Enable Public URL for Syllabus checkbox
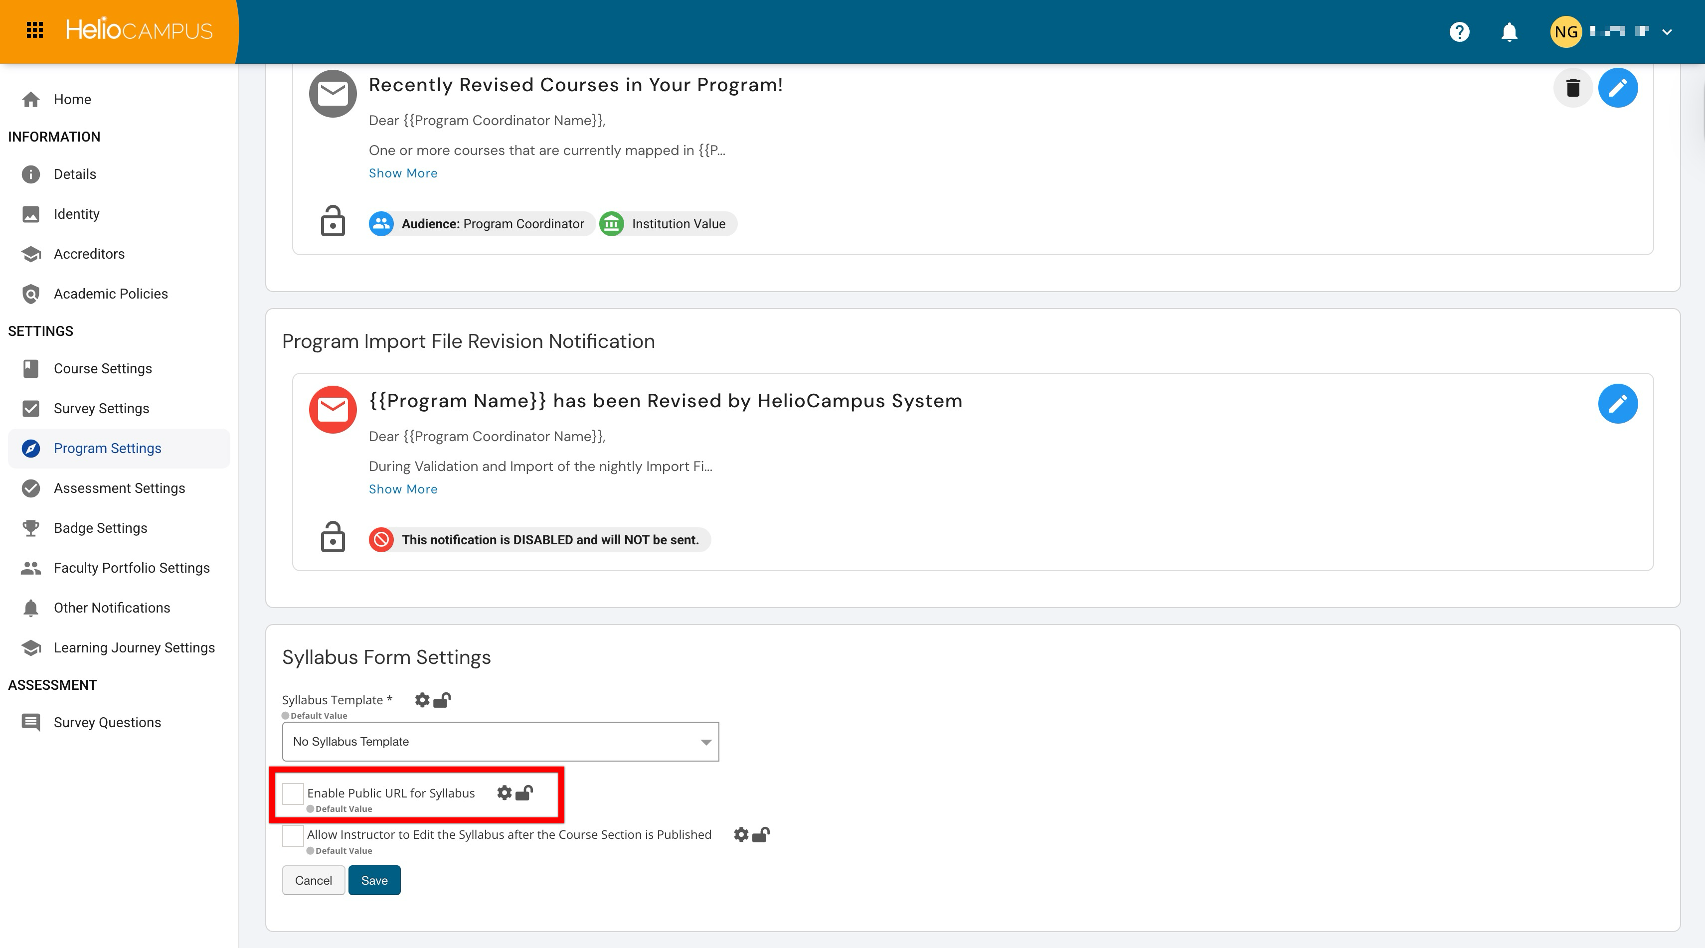The width and height of the screenshot is (1705, 948). 293,793
